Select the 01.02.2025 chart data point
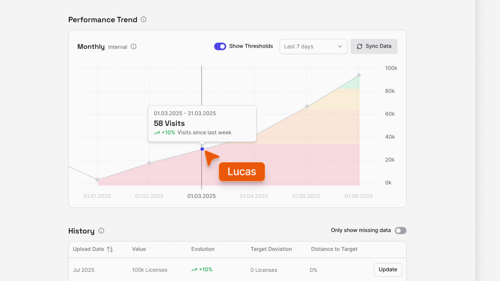This screenshot has height=281, width=500. pyautogui.click(x=149, y=163)
